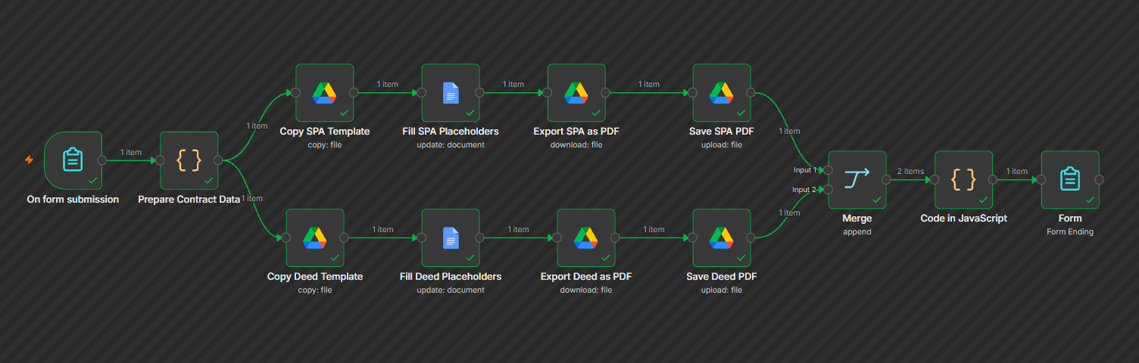Click the success checkmark on Merge node
Image resolution: width=1139 pixels, height=363 pixels.
pyautogui.click(x=876, y=200)
